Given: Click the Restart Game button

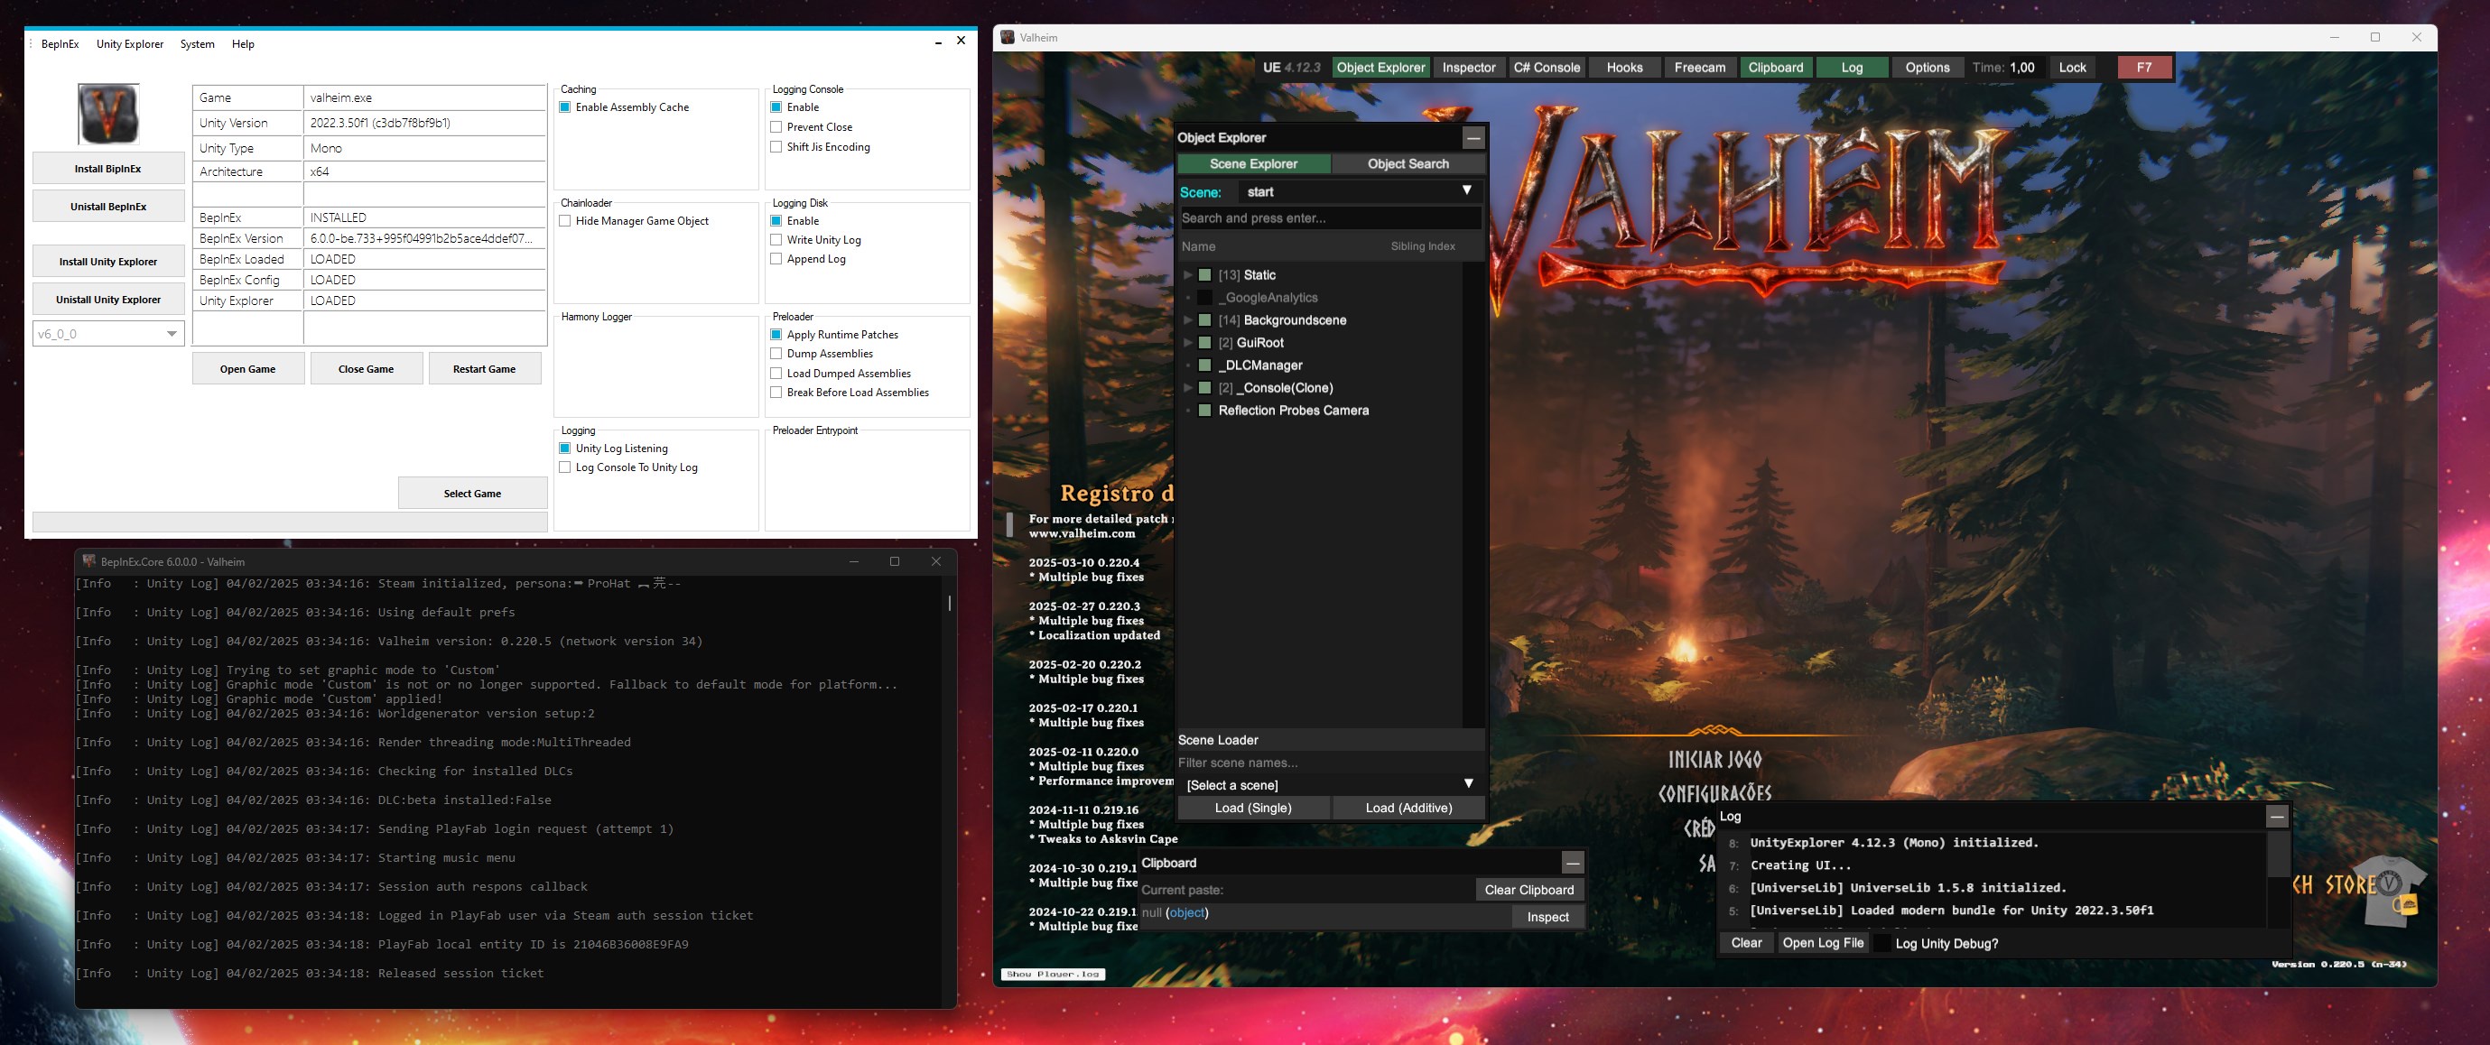Looking at the screenshot, I should [x=483, y=369].
